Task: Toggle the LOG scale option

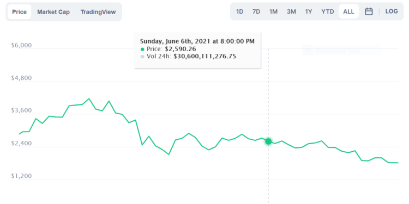Action: [x=392, y=11]
